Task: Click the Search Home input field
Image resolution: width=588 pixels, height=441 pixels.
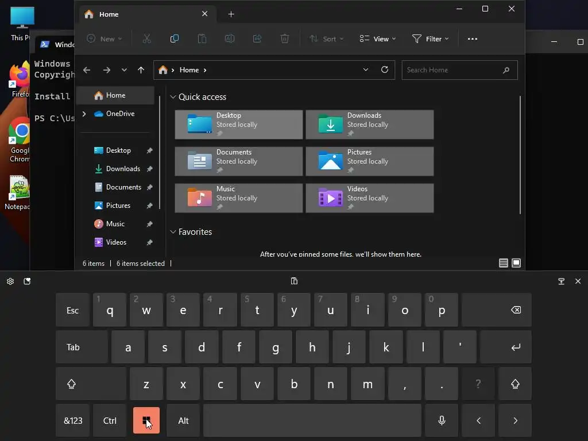Action: point(460,70)
